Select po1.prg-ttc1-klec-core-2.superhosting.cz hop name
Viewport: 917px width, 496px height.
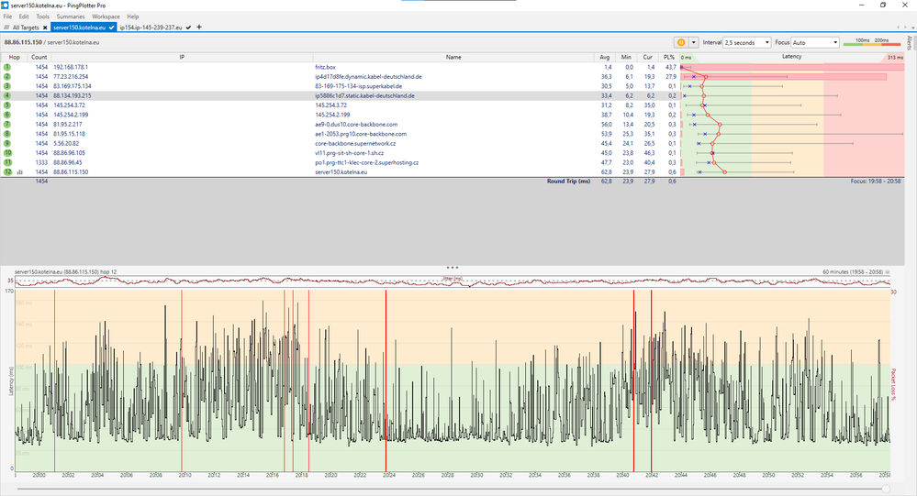tap(366, 162)
